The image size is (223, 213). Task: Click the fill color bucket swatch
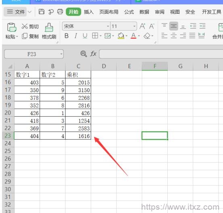pyautogui.click(x=121, y=36)
